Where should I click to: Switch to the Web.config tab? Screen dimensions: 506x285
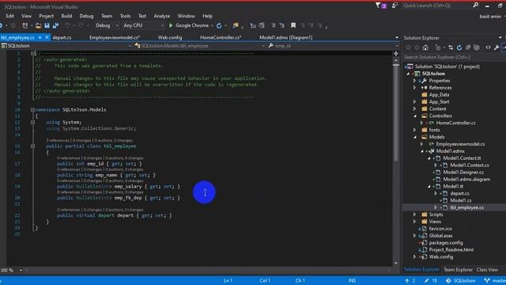click(x=170, y=37)
